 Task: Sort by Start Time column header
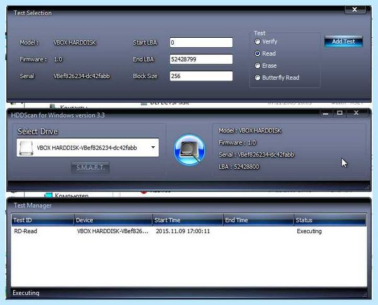[188, 220]
